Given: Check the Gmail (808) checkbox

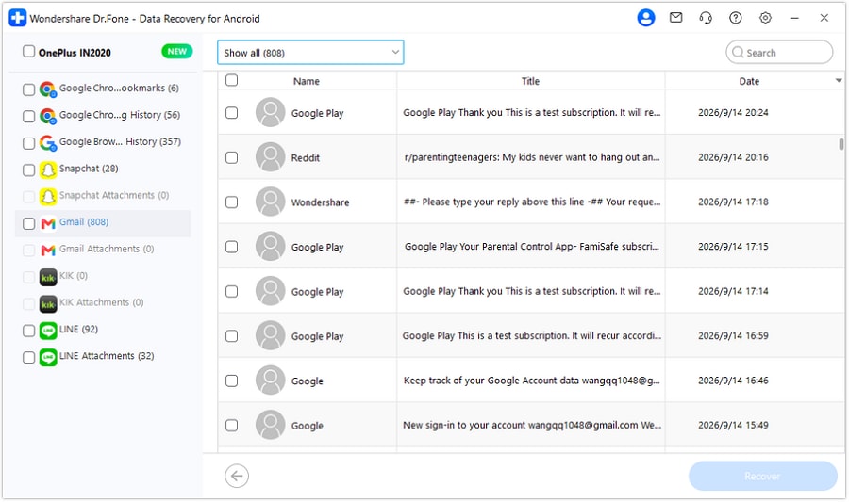Looking at the screenshot, I should [x=28, y=223].
